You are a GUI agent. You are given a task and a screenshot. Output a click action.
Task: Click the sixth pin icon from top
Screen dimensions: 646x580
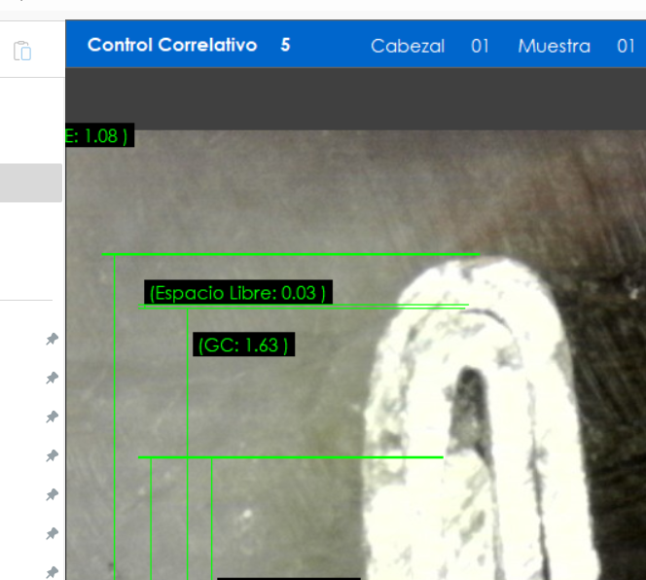coord(52,533)
